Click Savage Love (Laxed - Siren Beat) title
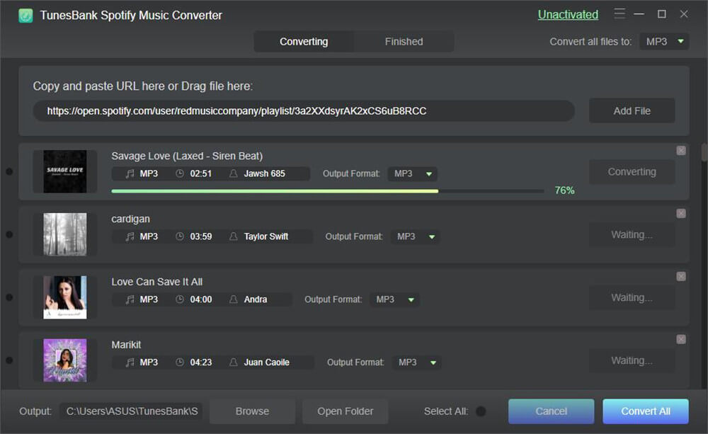 pos(187,156)
